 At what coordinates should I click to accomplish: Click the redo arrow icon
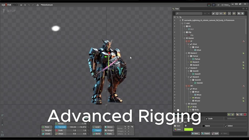click(x=33, y=5)
